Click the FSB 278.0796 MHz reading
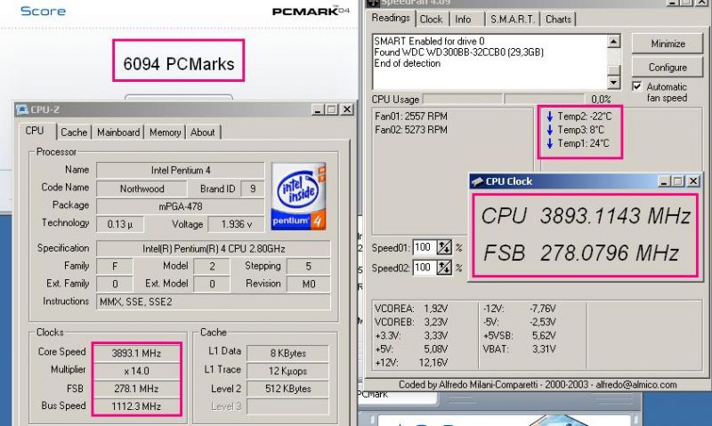The width and height of the screenshot is (712, 426). pyautogui.click(x=581, y=253)
